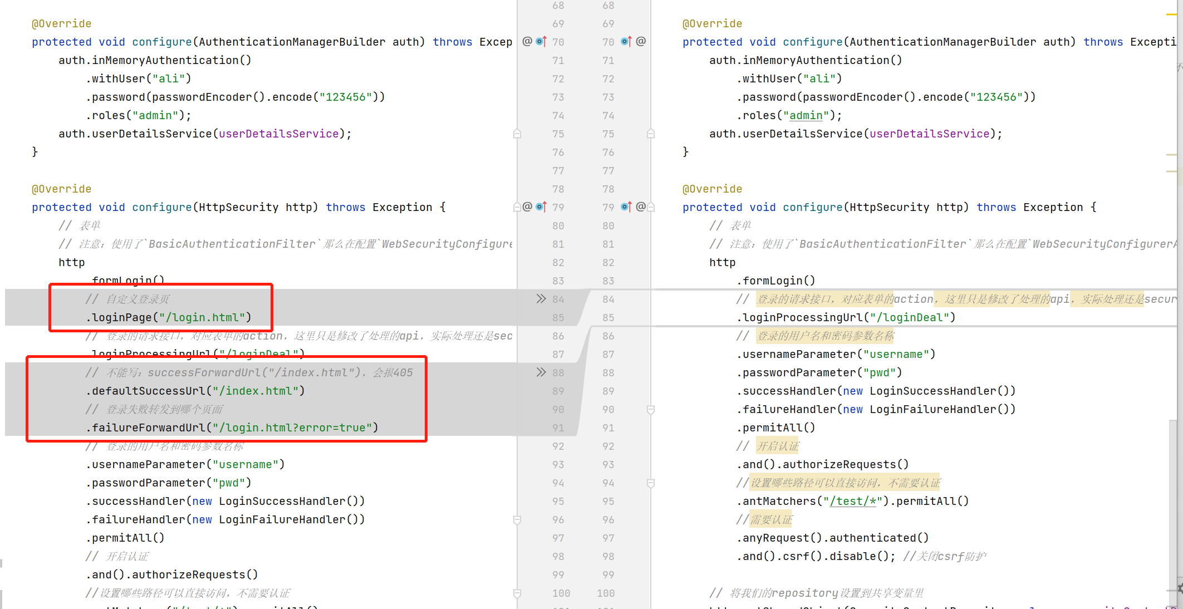Click the override marker beside right line 70
The image size is (1183, 609).
(626, 42)
